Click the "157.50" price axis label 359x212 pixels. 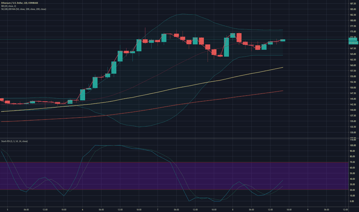point(353,71)
